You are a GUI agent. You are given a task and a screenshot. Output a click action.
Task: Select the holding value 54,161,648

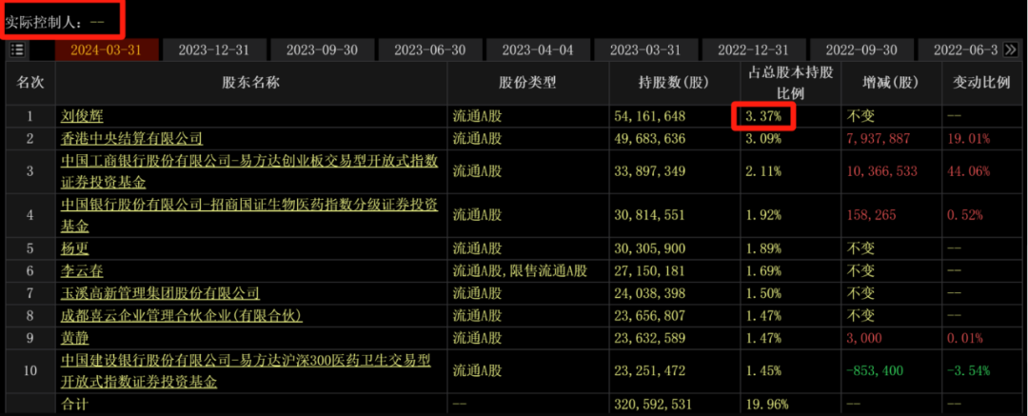point(650,117)
